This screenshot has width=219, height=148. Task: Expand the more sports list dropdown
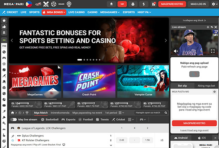[131, 120]
